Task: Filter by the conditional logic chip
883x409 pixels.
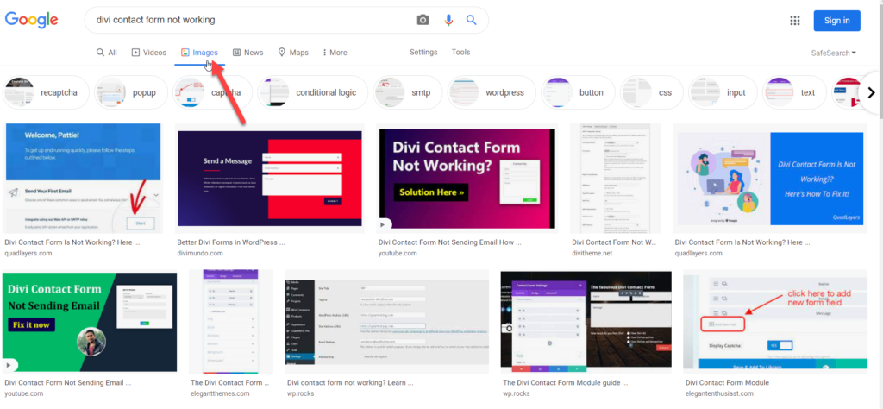Action: (x=312, y=92)
